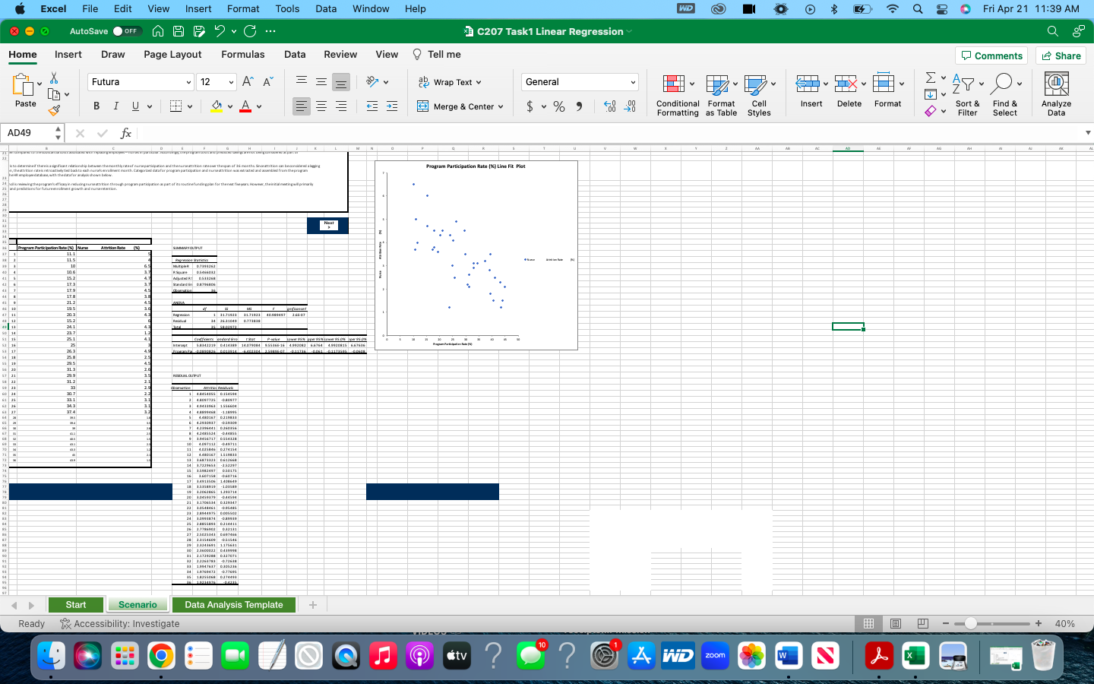Add a new sheet with plus button
The height and width of the screenshot is (684, 1094).
312,605
